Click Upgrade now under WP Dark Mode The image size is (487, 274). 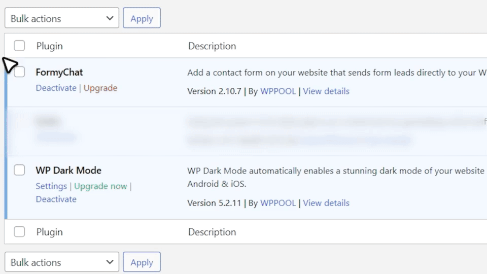pyautogui.click(x=100, y=186)
